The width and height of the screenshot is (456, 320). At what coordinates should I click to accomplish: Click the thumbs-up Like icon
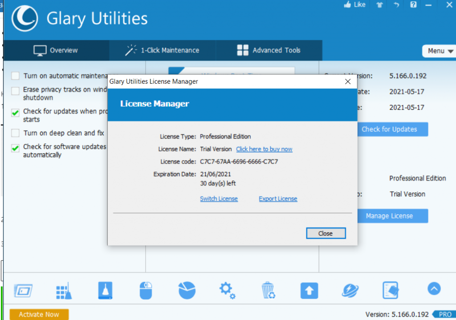(347, 4)
